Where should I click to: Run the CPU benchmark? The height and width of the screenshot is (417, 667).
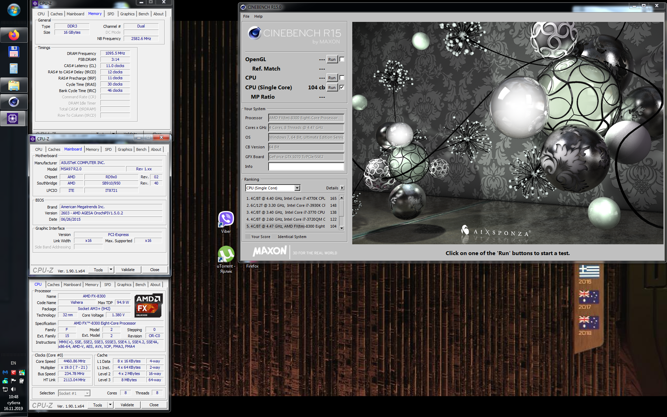[x=332, y=78]
